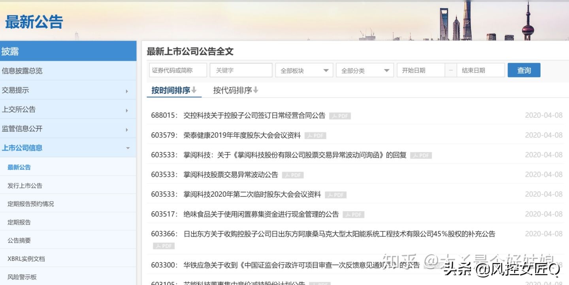Screen dimensions: 569x285
Task: Open 风险警示板 from the sidebar
Action: pos(21,277)
